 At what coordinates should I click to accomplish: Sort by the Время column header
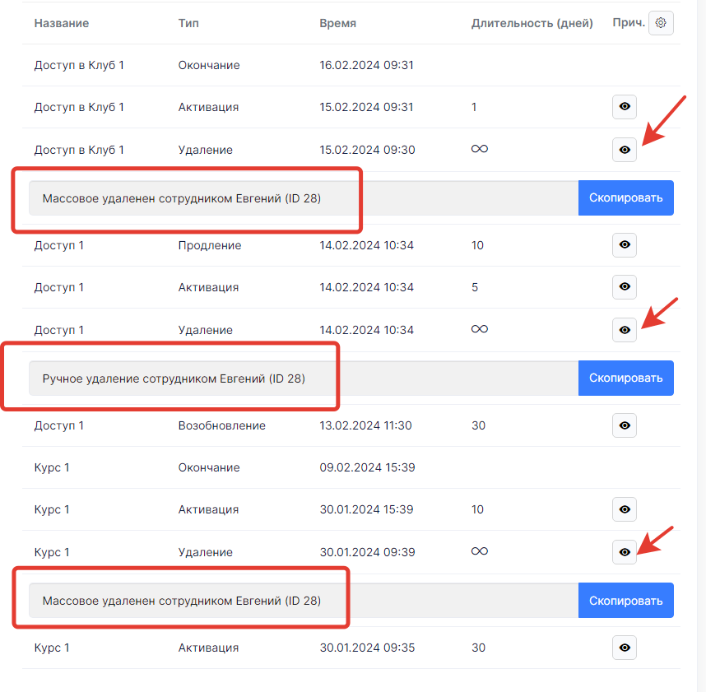click(x=337, y=24)
